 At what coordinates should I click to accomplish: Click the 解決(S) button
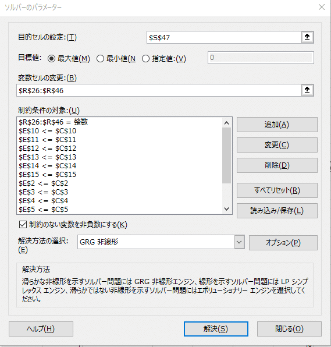(x=216, y=329)
